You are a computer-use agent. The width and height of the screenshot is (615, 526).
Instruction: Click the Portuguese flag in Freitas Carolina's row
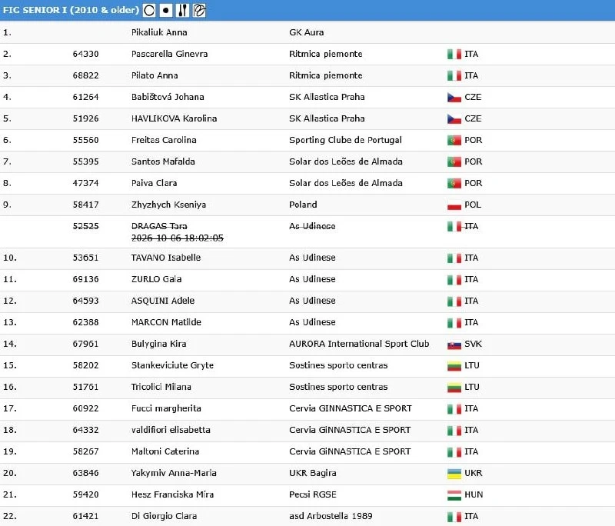coord(454,141)
